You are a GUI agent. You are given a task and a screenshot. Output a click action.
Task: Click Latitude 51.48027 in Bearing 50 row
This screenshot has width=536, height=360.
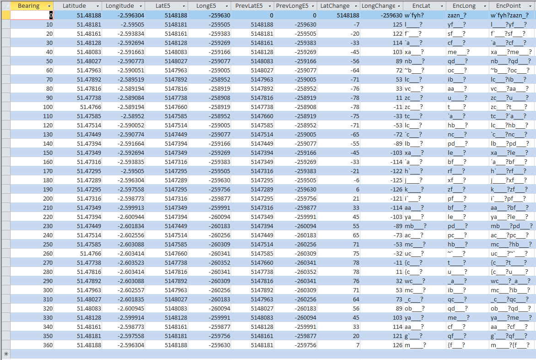(78, 61)
